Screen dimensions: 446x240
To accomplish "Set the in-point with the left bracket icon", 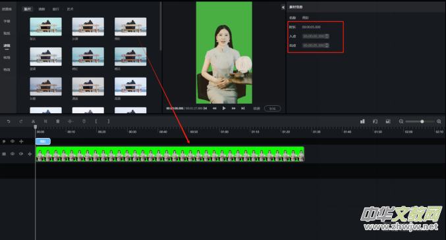I will [96, 121].
